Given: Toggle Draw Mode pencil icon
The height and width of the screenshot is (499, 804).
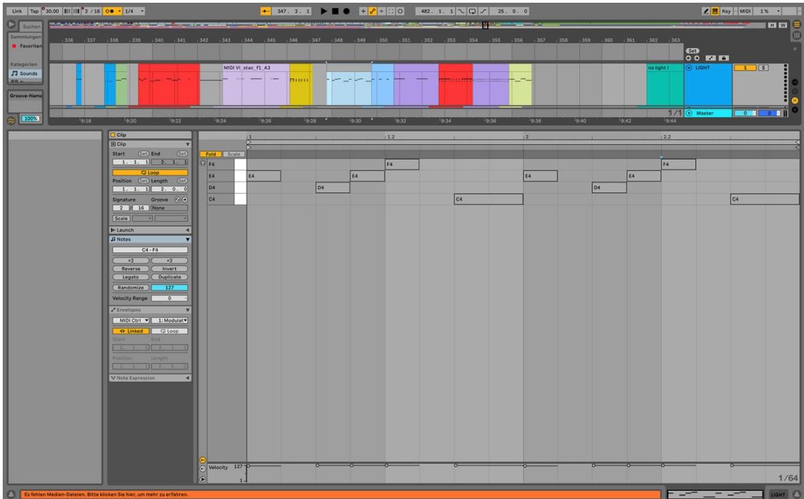Looking at the screenshot, I should point(706,11).
